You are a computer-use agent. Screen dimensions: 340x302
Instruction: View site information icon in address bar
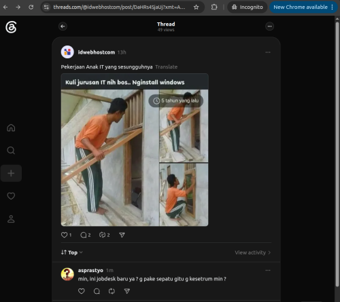point(46,7)
